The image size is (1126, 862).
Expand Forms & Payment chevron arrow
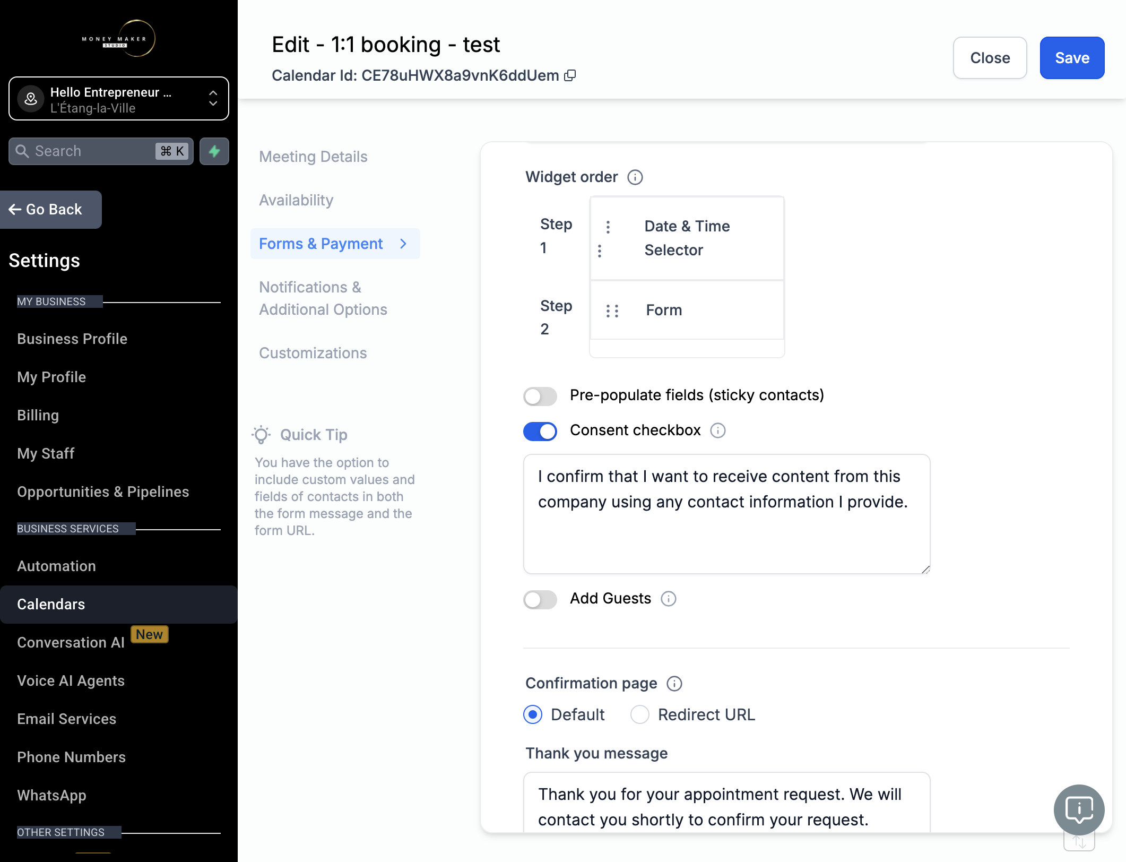point(403,244)
